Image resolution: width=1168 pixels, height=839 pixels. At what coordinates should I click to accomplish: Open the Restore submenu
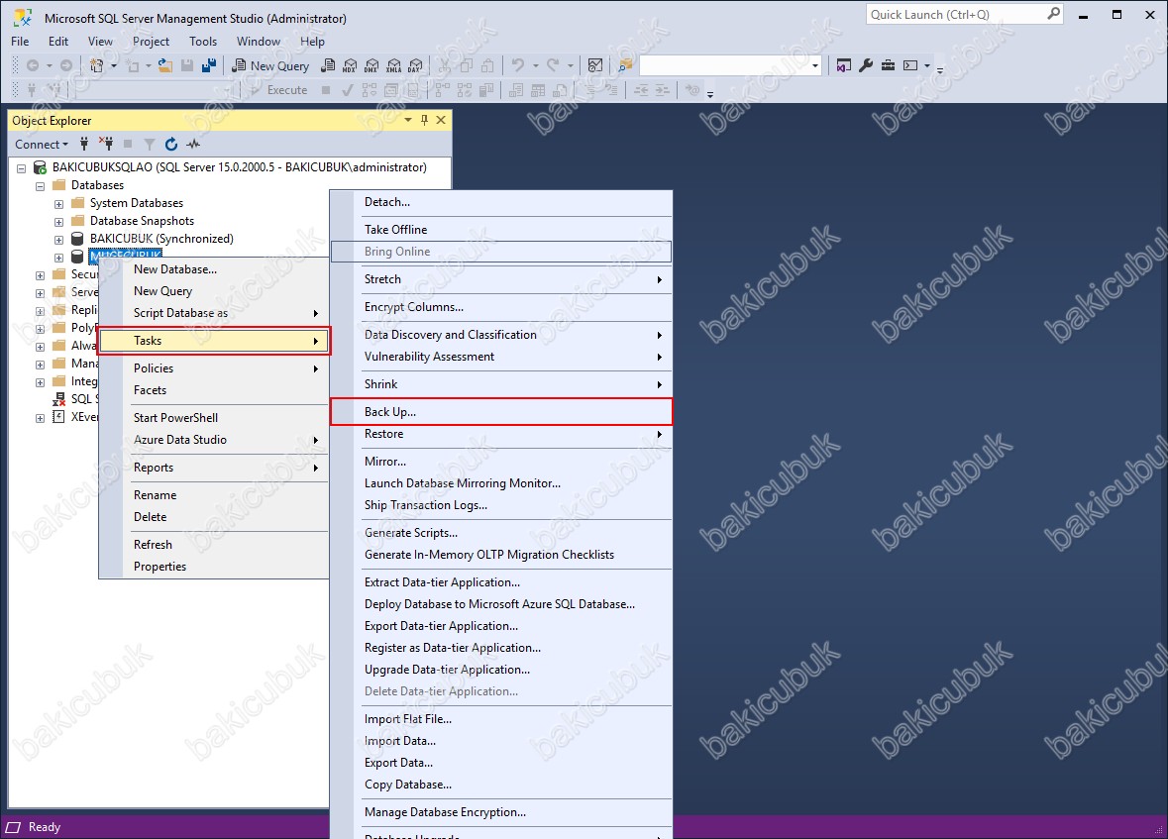[x=501, y=434]
